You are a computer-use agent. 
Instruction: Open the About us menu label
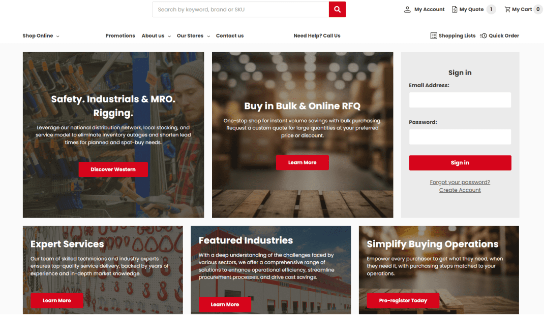(x=153, y=36)
